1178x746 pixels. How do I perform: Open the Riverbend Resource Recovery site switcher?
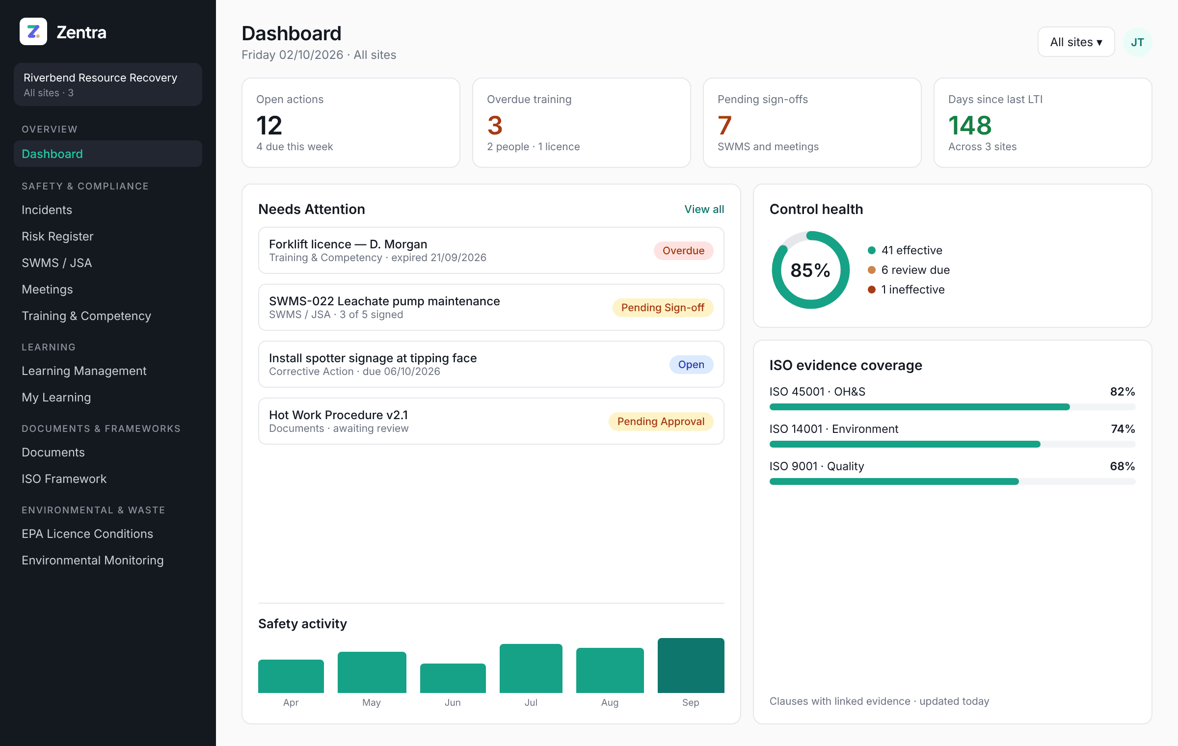(108, 84)
